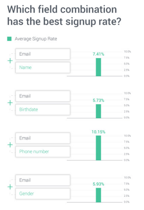Click the Email field above Name
Viewport: 144px width, 210px height.
43,54
